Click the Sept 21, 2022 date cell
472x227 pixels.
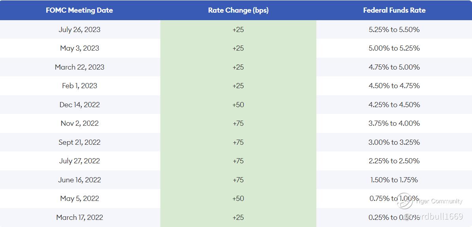(79, 142)
